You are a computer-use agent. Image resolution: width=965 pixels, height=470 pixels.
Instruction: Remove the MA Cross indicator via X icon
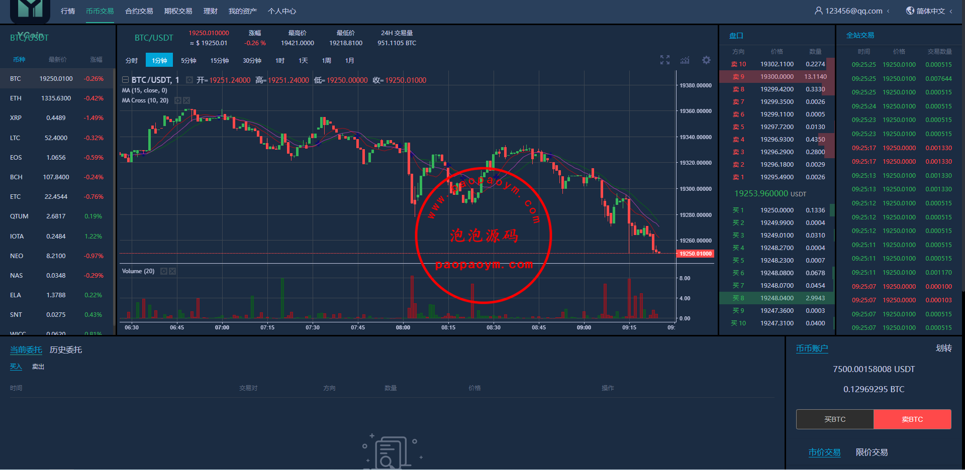pos(186,100)
